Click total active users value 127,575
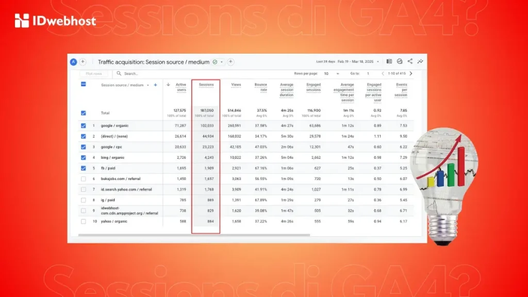 [x=179, y=110]
